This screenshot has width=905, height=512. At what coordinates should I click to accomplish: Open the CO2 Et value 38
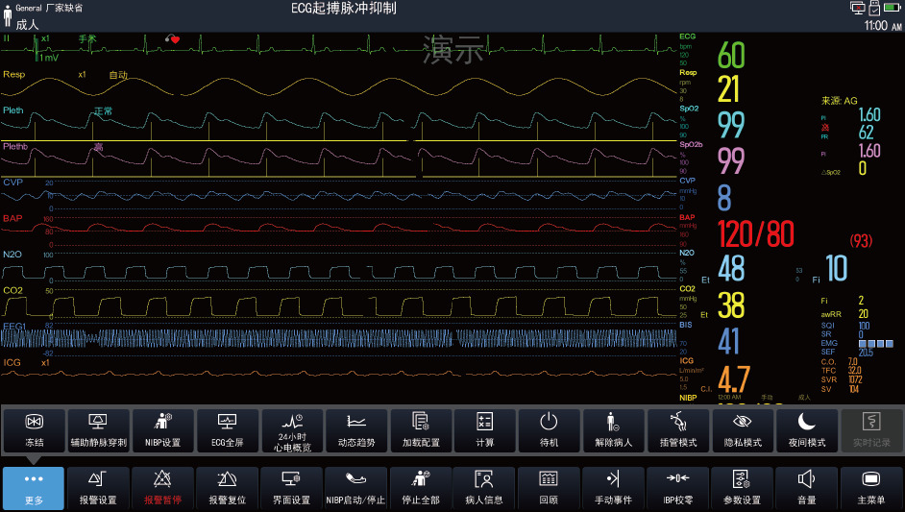pyautogui.click(x=731, y=305)
